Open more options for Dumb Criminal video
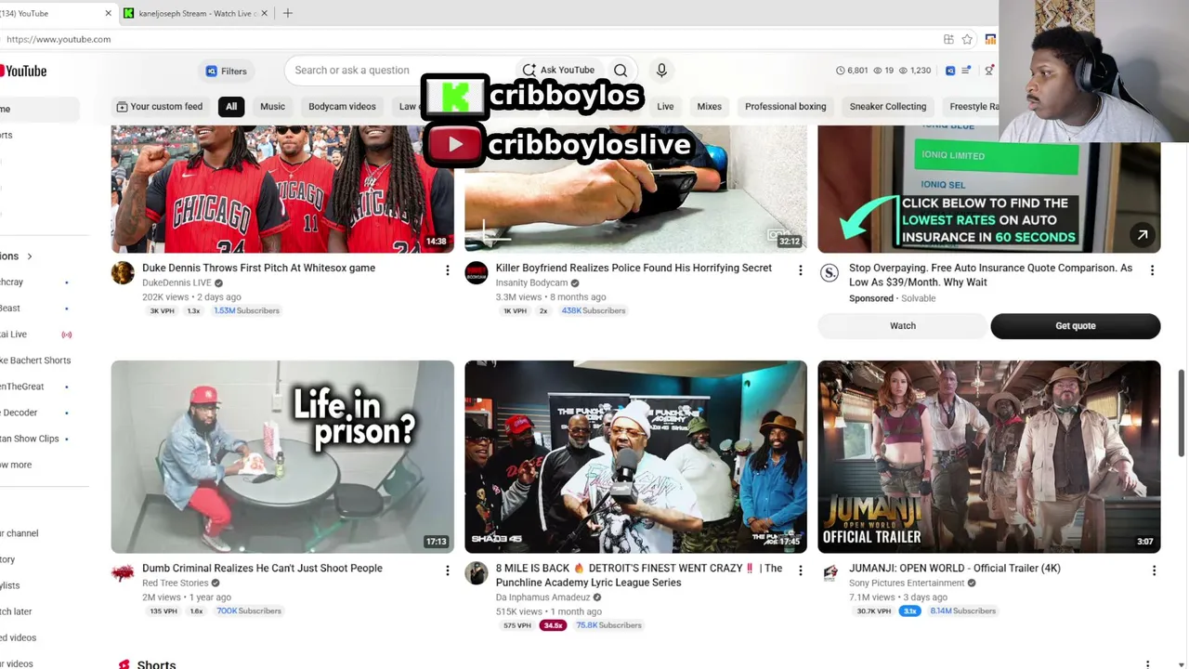Image resolution: width=1189 pixels, height=669 pixels. coord(447,571)
